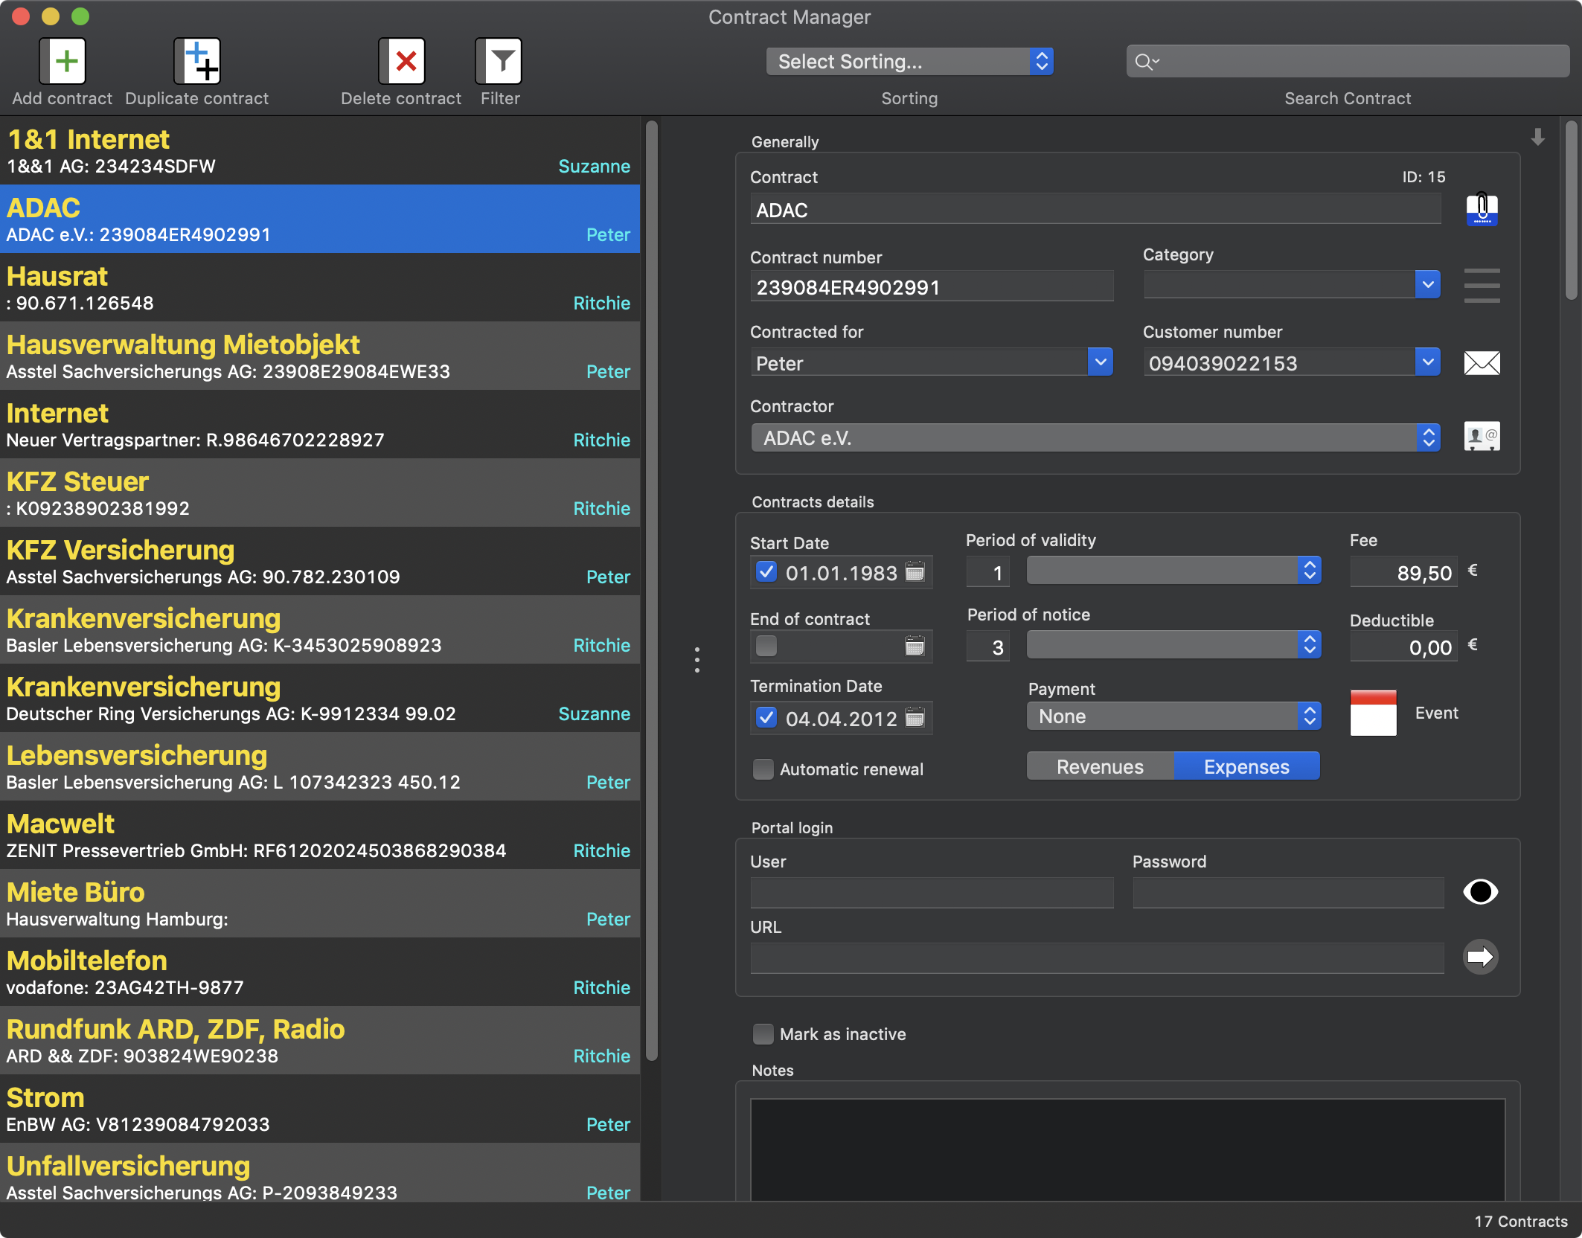Select the 1&1 Internet contract

(x=320, y=151)
